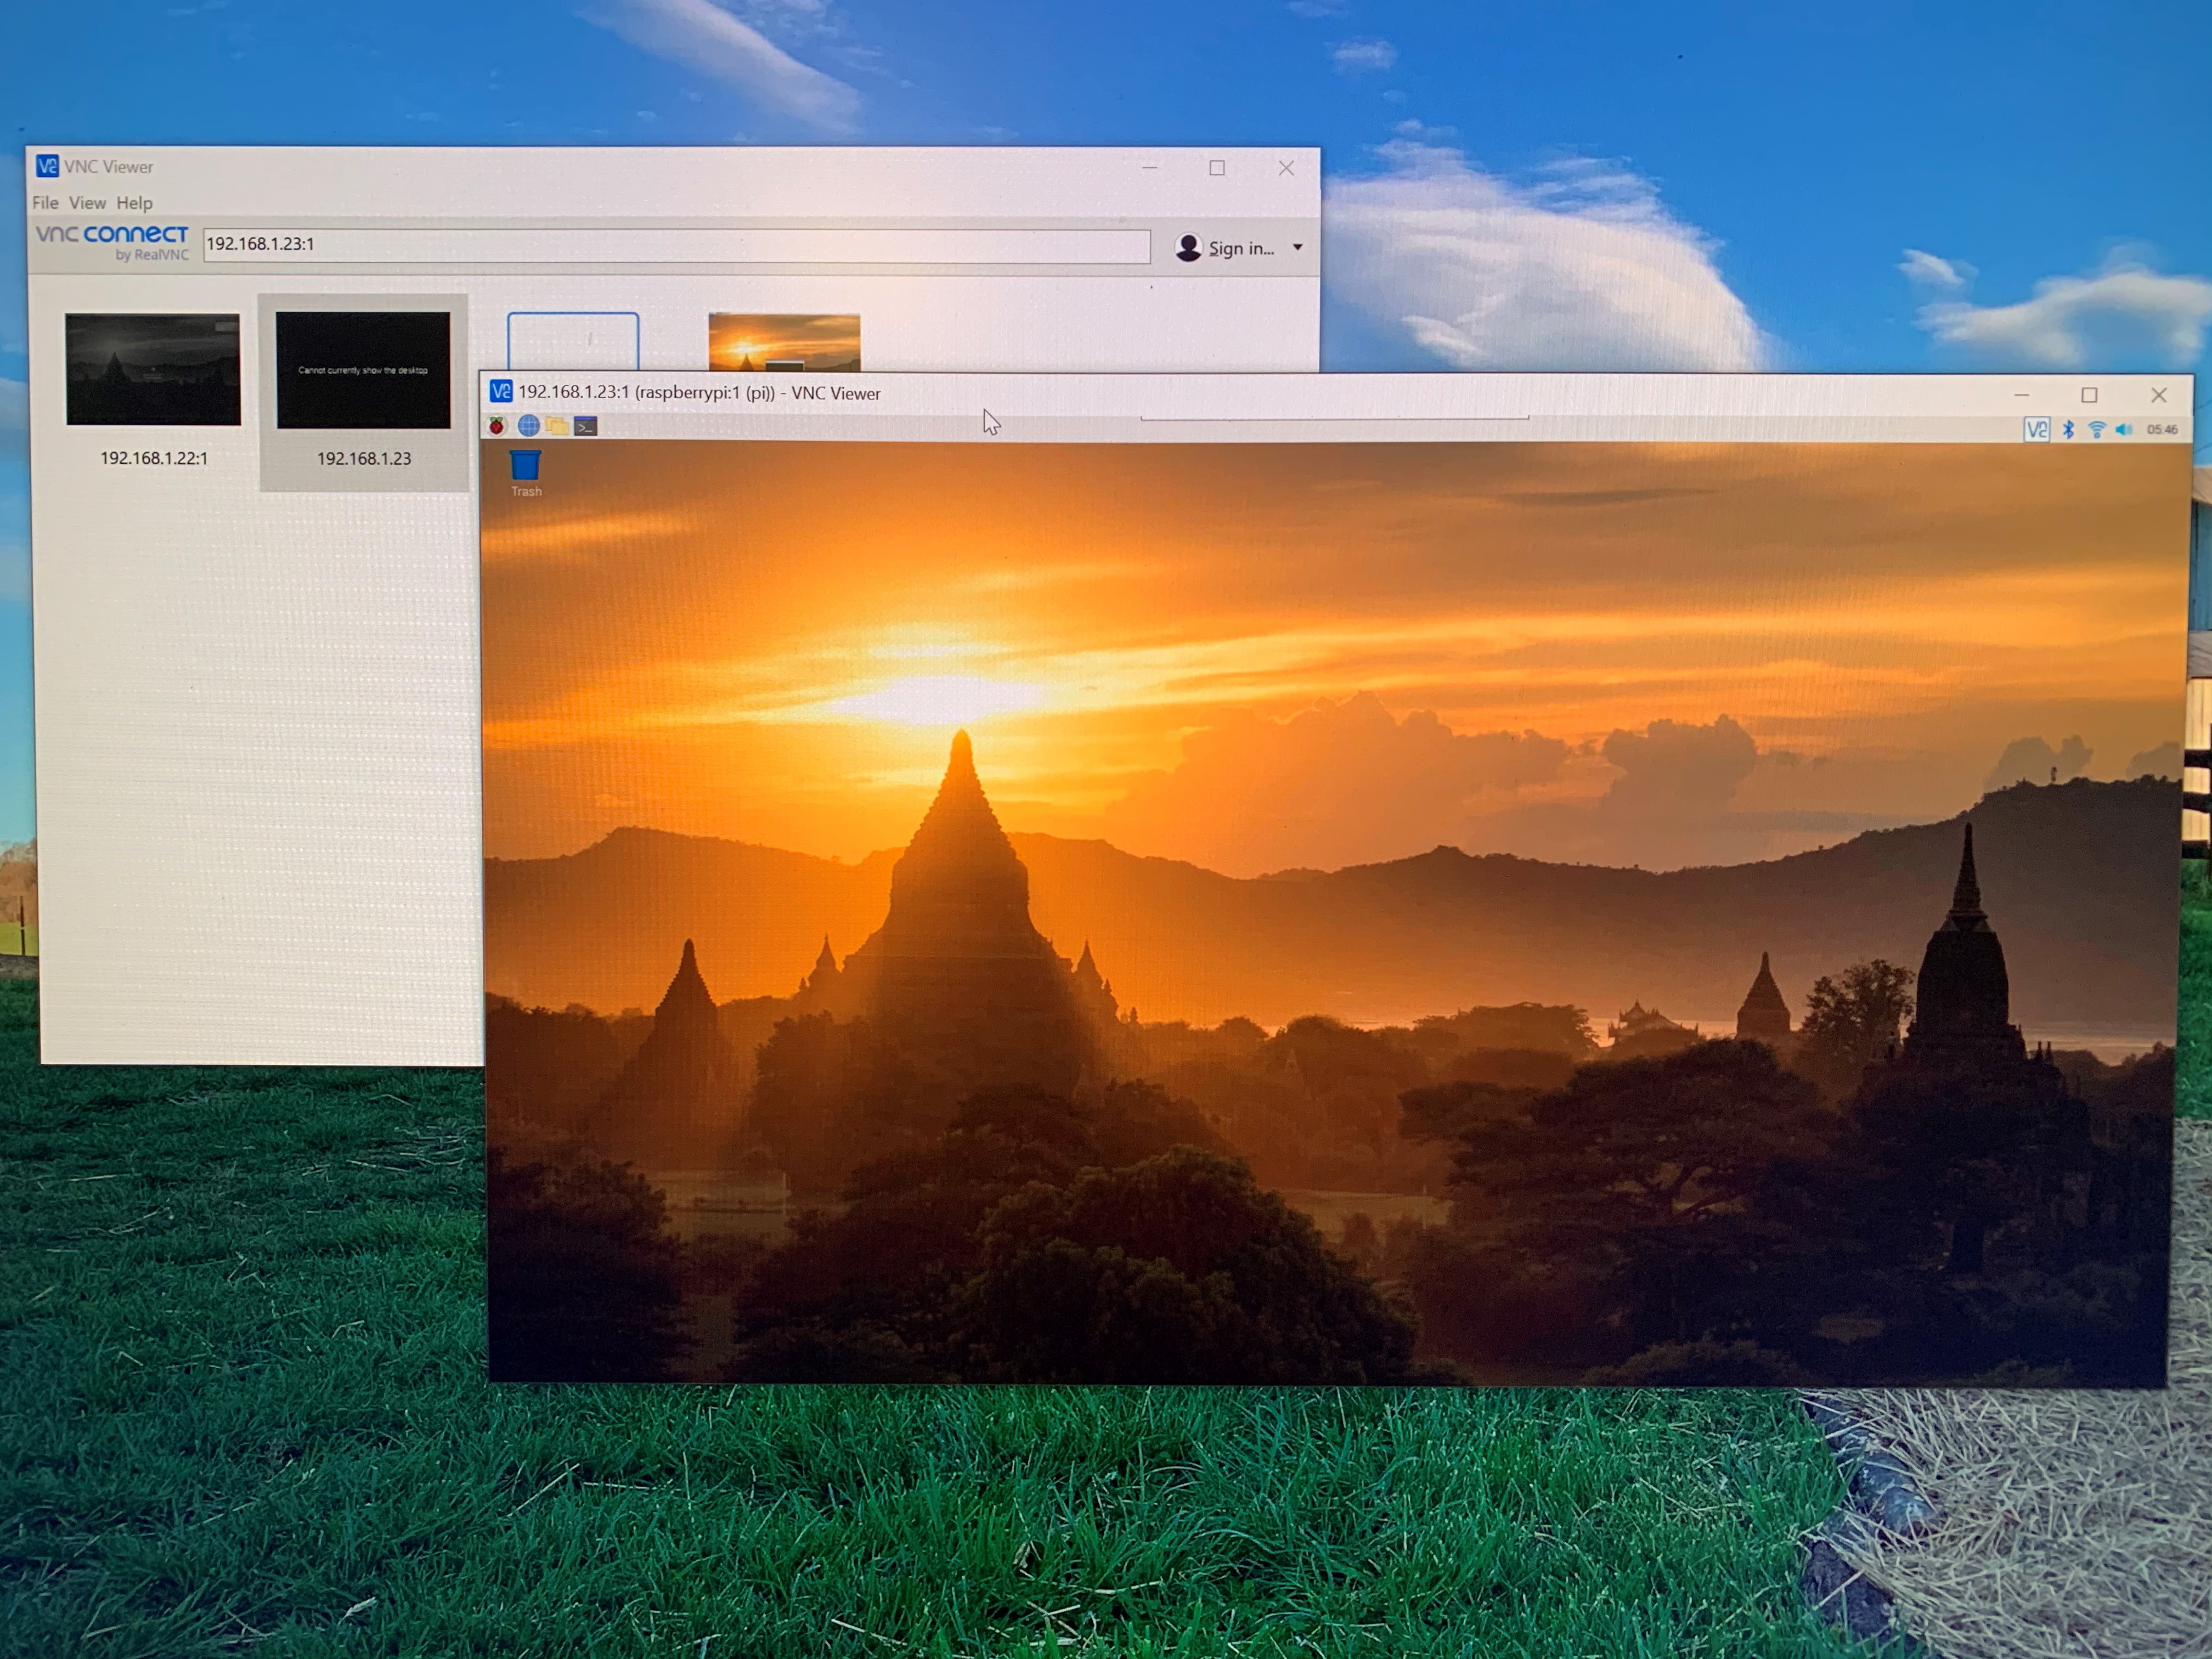Launch the web browser globe icon

point(529,426)
